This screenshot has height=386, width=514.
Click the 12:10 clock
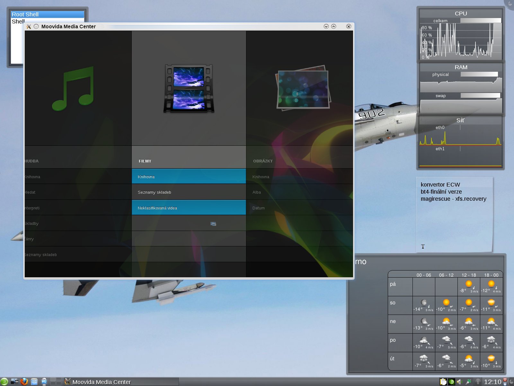492,382
